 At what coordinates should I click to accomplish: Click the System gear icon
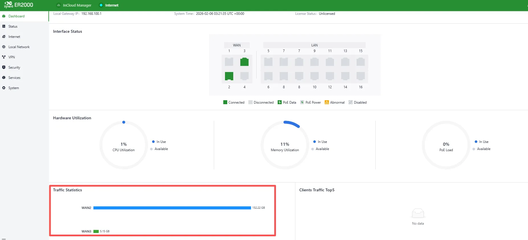pyautogui.click(x=4, y=88)
